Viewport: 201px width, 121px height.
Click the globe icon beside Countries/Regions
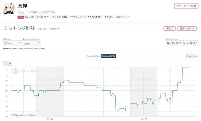[x=24, y=39]
